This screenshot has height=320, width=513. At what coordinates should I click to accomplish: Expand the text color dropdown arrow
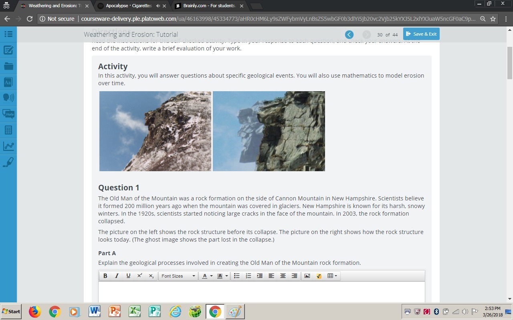(211, 276)
